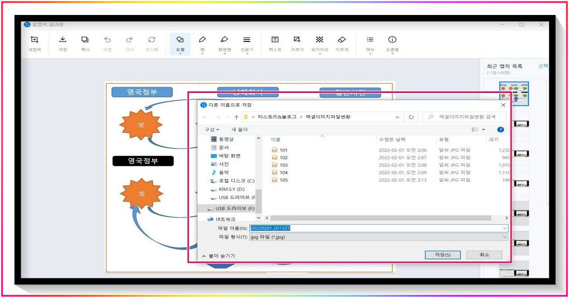Select 음악 in the folder tree

[220, 172]
